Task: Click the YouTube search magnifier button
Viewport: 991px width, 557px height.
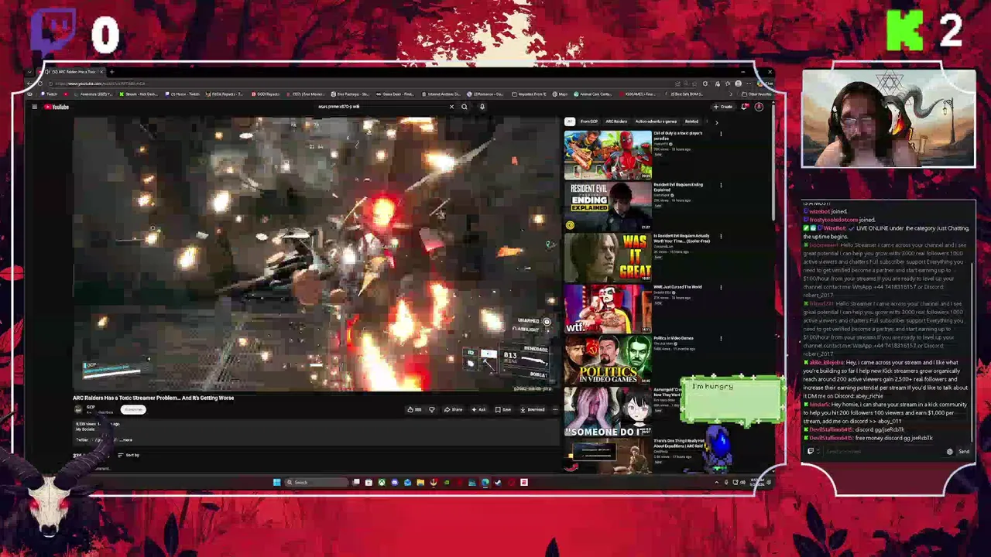Action: point(465,107)
